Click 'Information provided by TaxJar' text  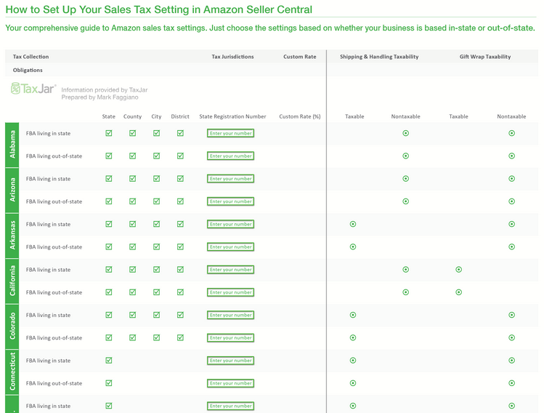(x=105, y=90)
